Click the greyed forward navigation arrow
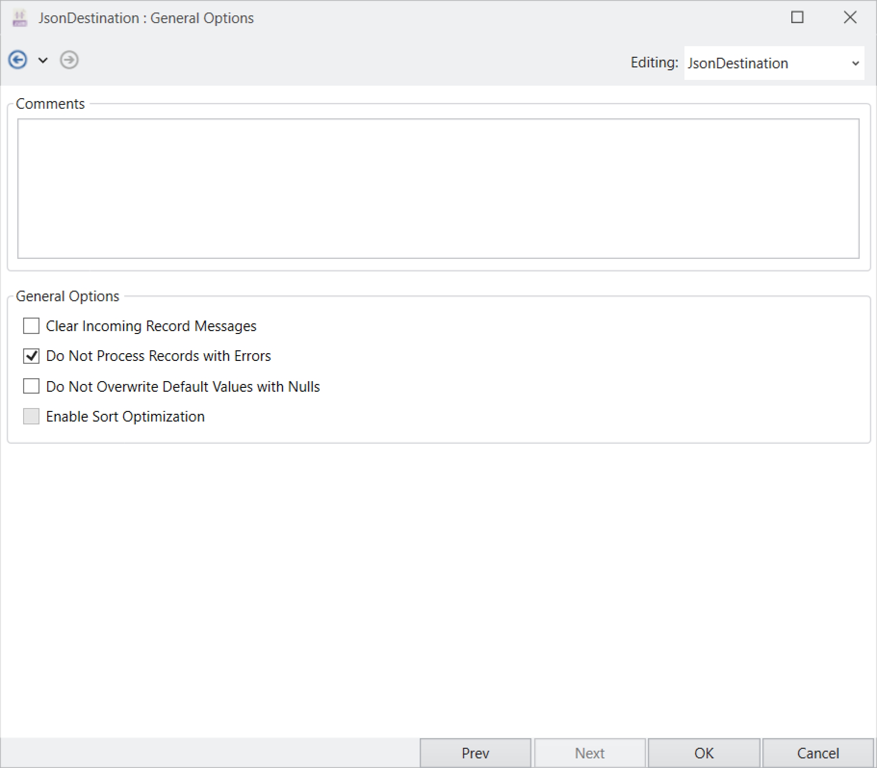 tap(69, 60)
